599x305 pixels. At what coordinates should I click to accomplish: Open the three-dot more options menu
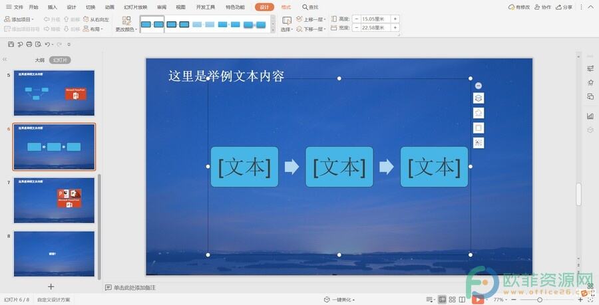582,7
